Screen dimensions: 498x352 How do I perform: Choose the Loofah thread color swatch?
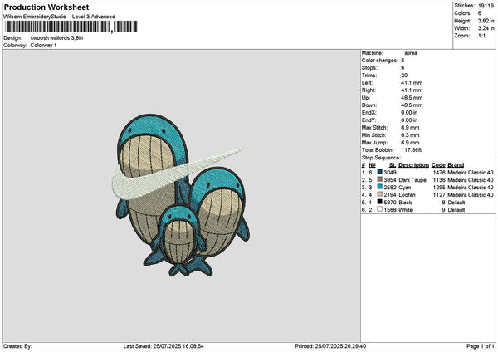(x=380, y=194)
